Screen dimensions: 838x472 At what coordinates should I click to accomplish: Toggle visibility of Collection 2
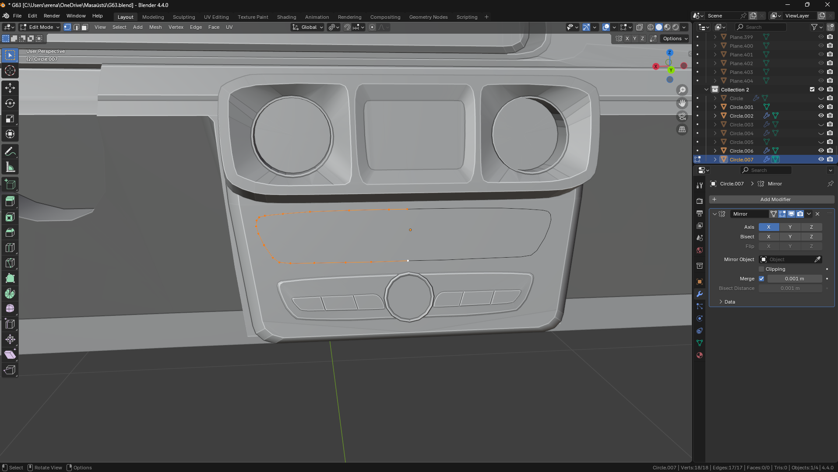[821, 90]
